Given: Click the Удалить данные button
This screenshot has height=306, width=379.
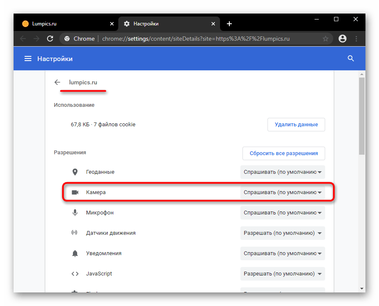Looking at the screenshot, I should pyautogui.click(x=296, y=125).
